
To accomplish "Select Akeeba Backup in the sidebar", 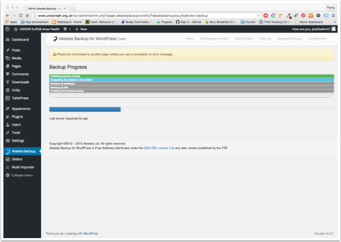I will point(22,151).
